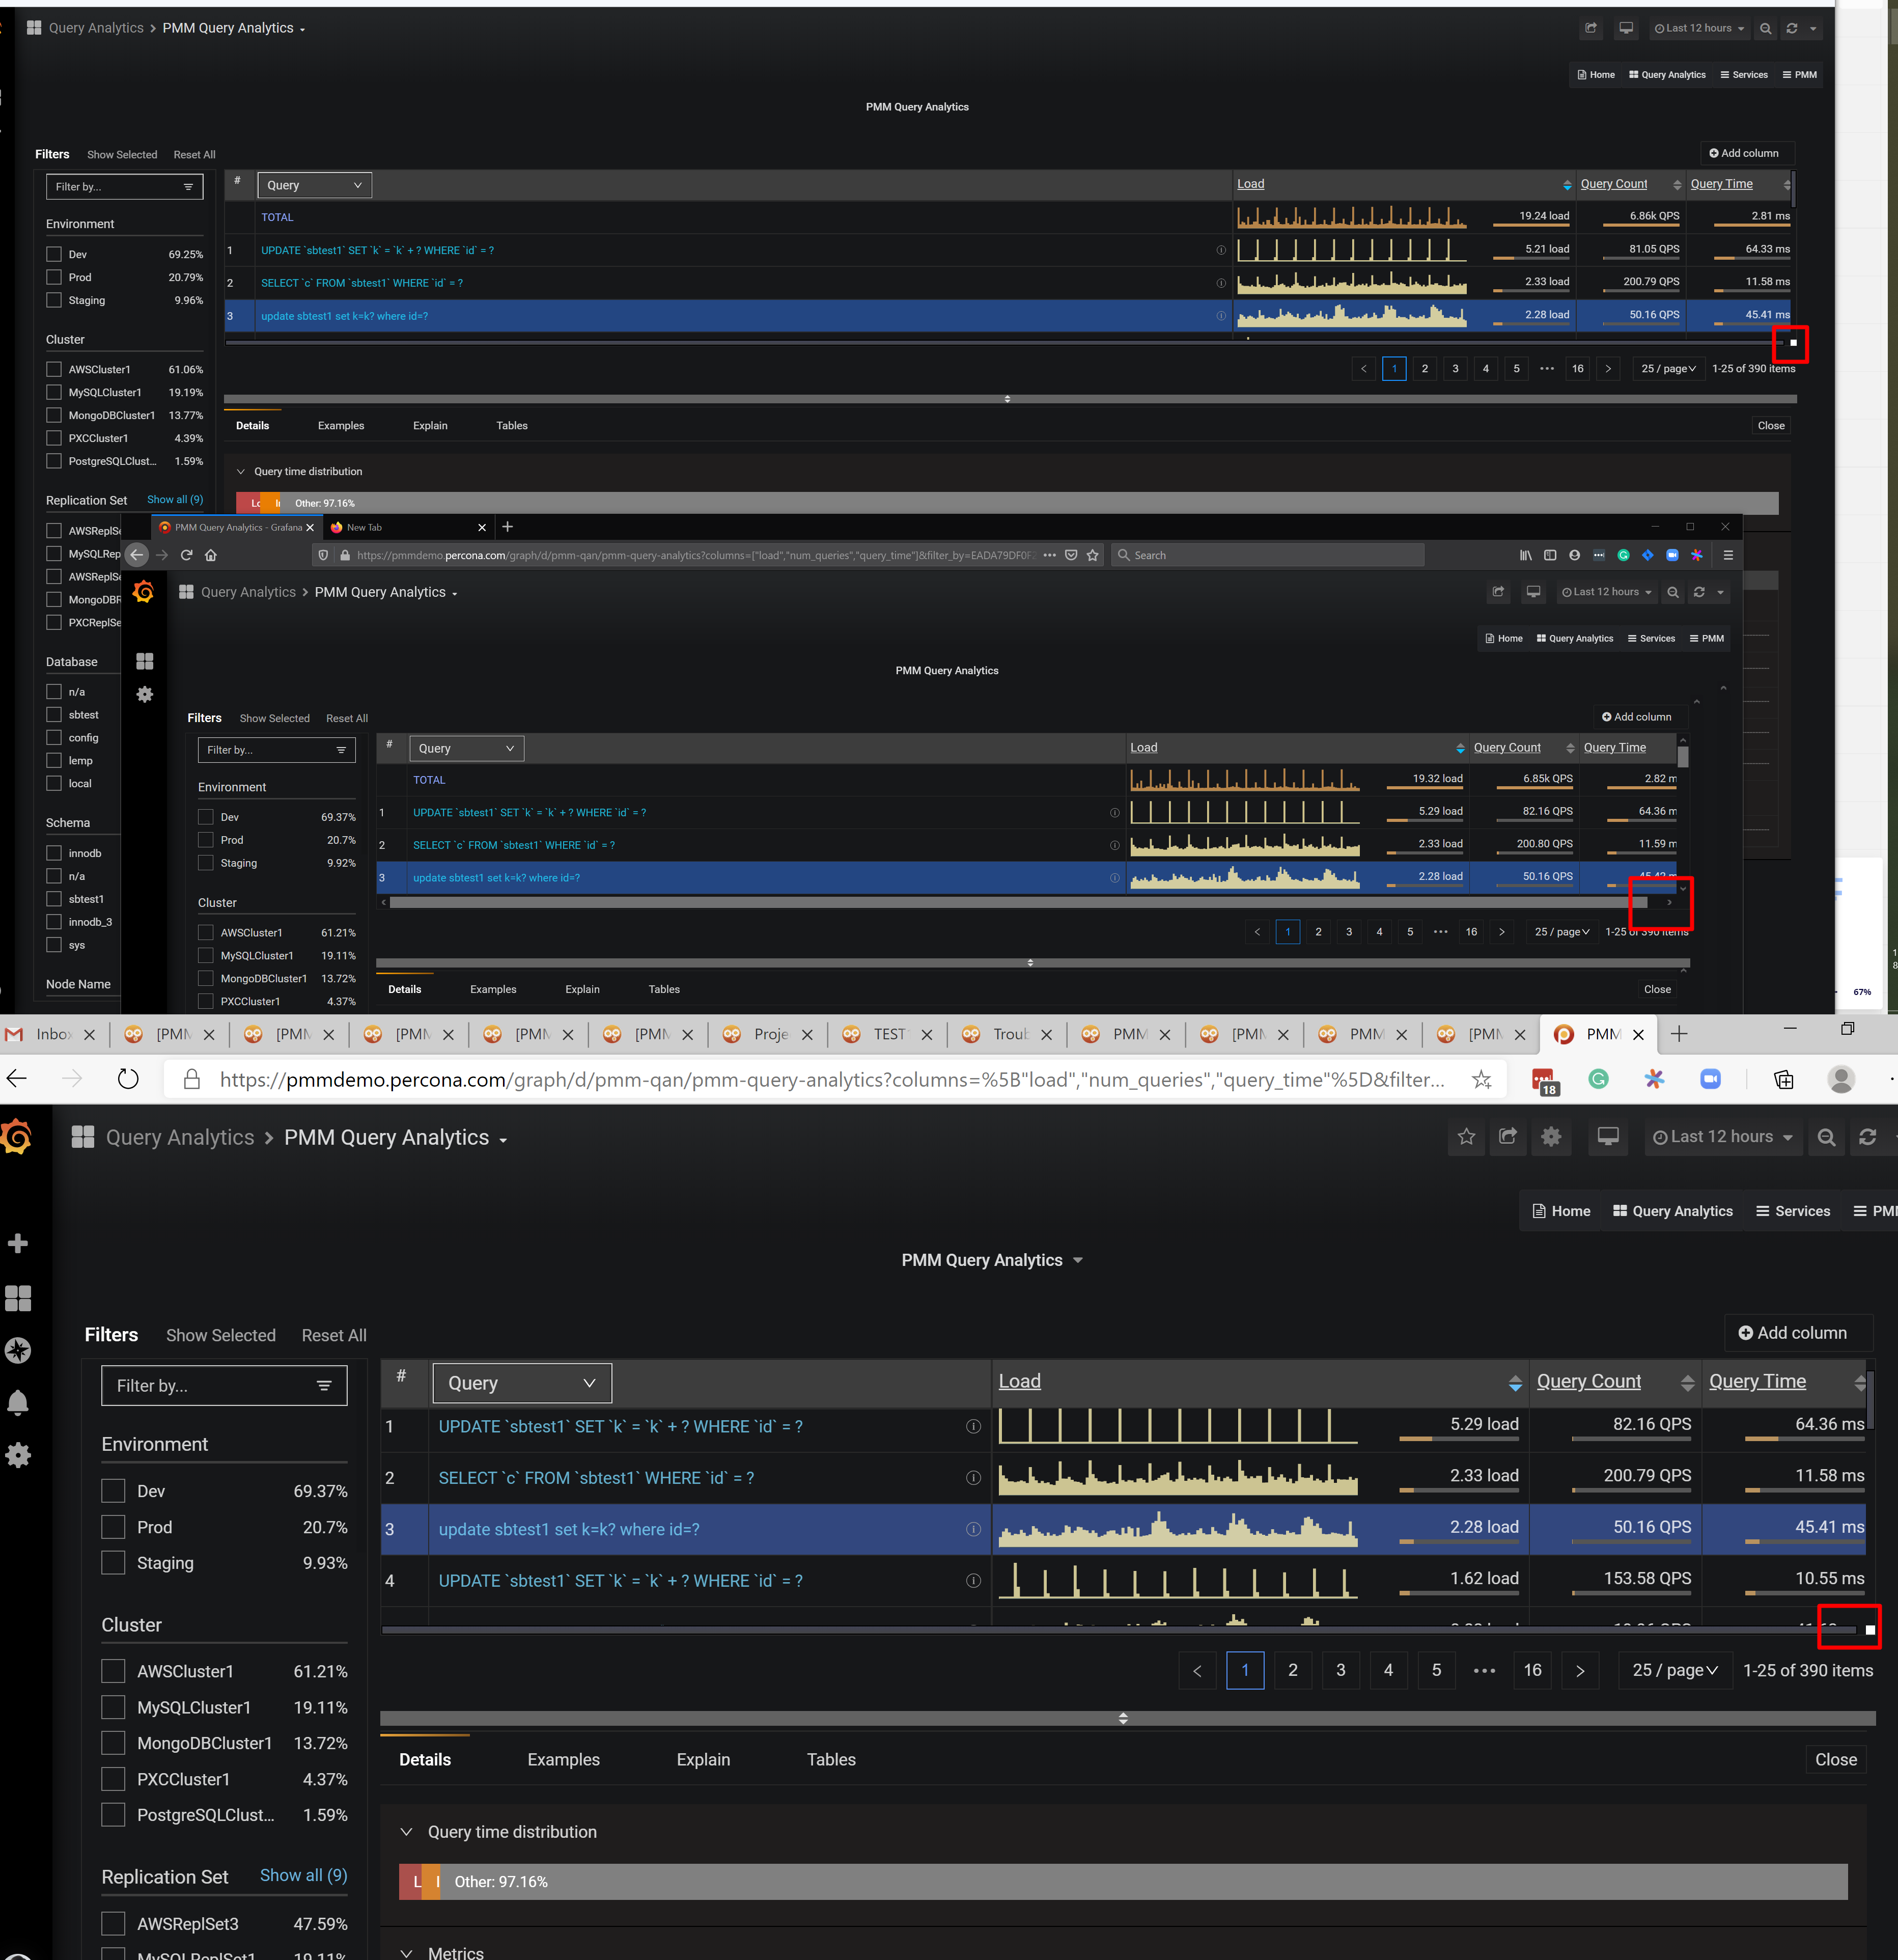Click info icon for query row 2
The image size is (1898, 1960).
pos(973,1478)
